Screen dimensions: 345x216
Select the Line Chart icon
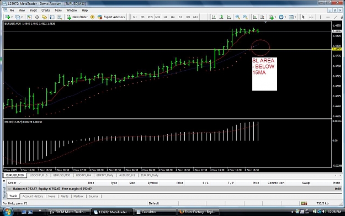click(229, 17)
